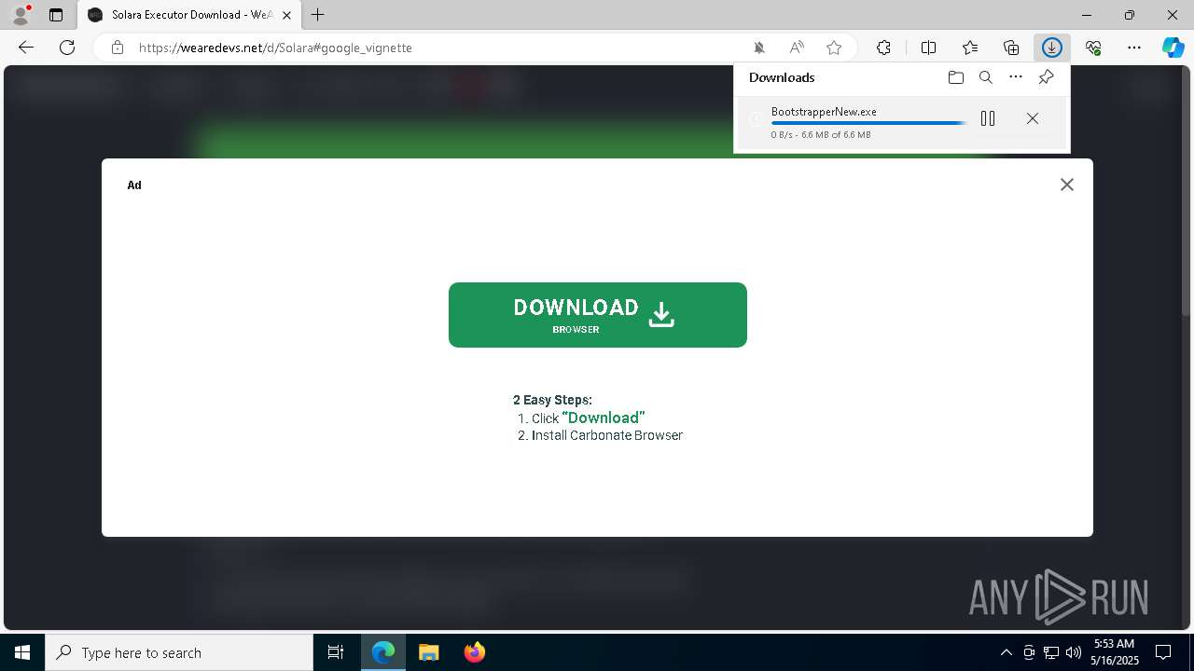Screen dimensions: 1194x671
Task: Open the browser profile icon
Action: (x=20, y=15)
